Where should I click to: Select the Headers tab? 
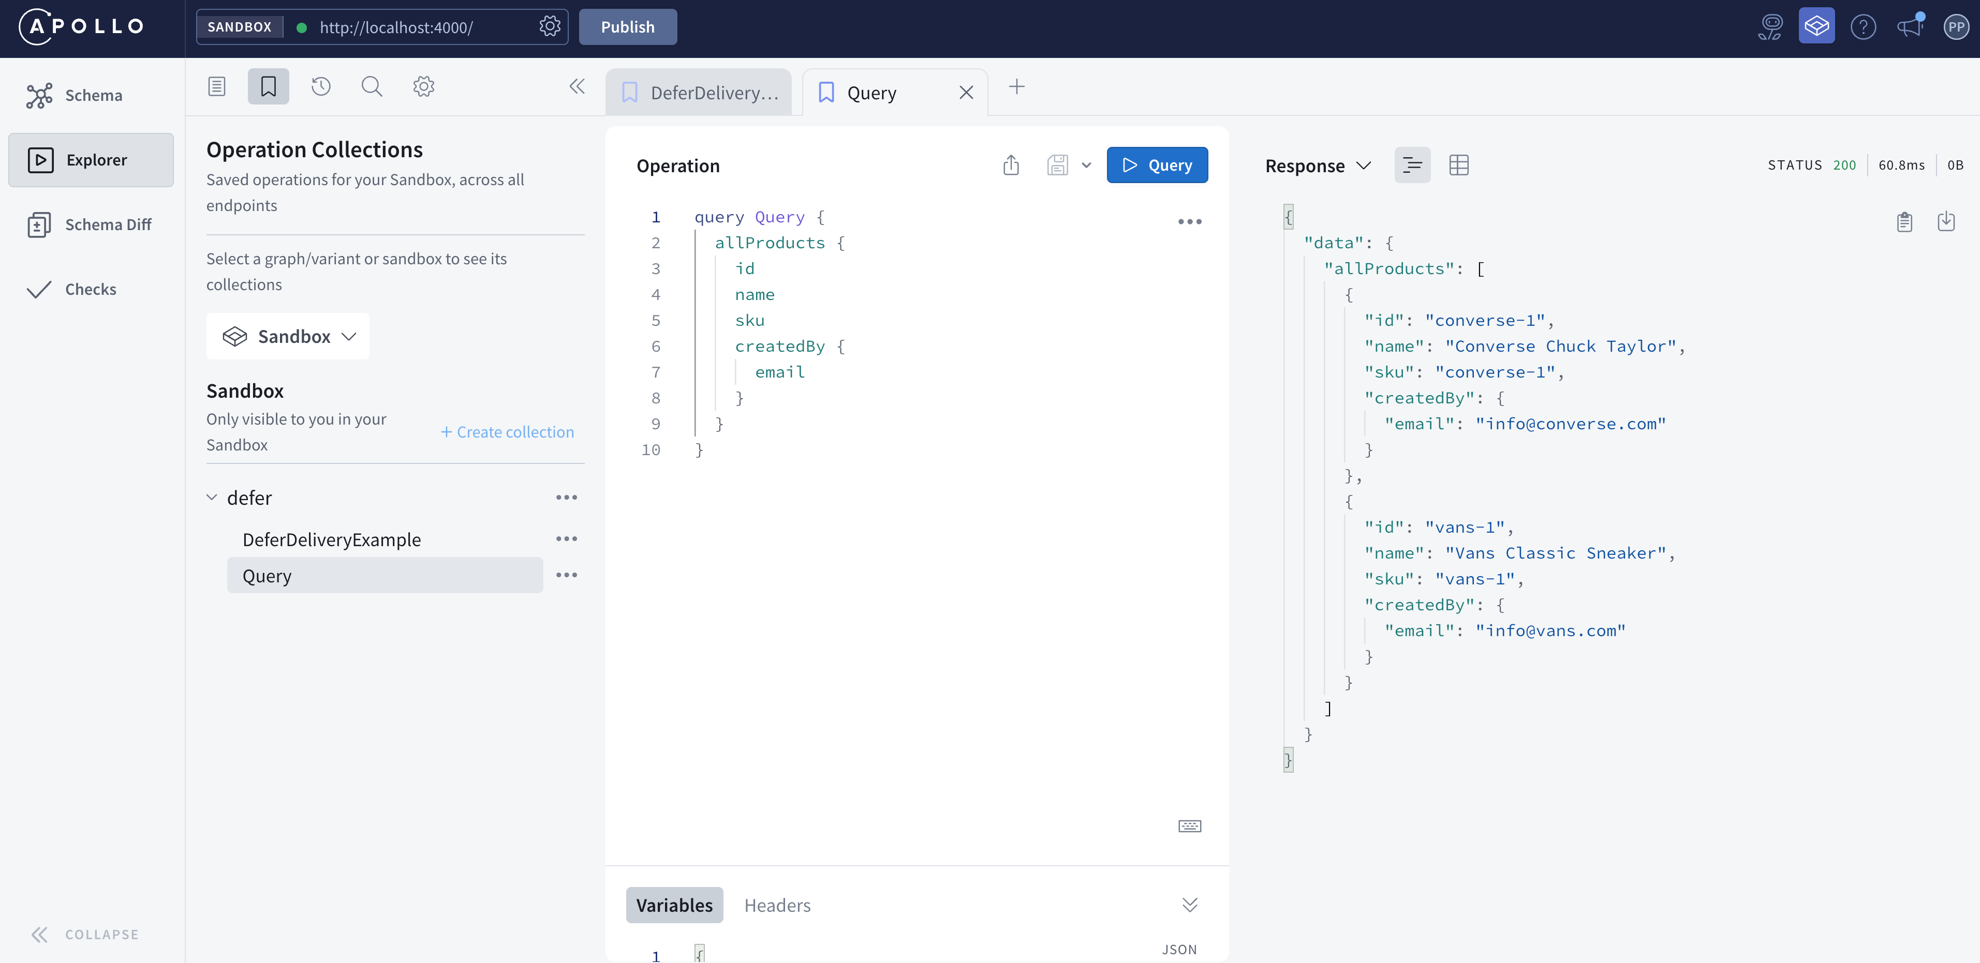click(777, 906)
